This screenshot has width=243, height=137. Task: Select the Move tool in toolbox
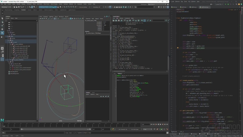coord(2,29)
